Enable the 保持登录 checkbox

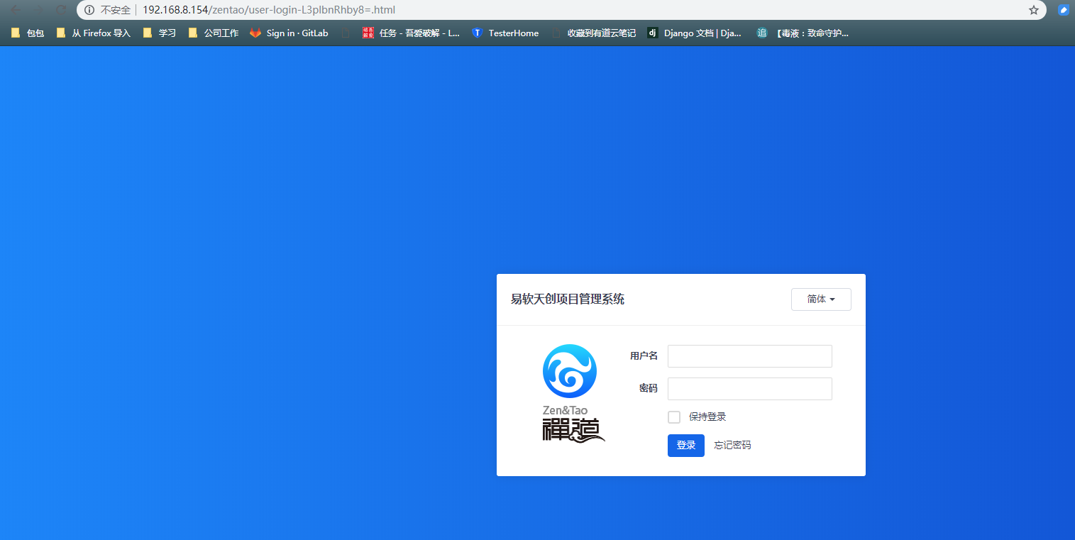[x=674, y=417]
